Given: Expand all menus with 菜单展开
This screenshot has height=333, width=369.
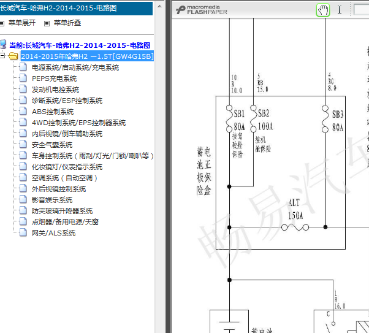Looking at the screenshot, I should (22, 23).
